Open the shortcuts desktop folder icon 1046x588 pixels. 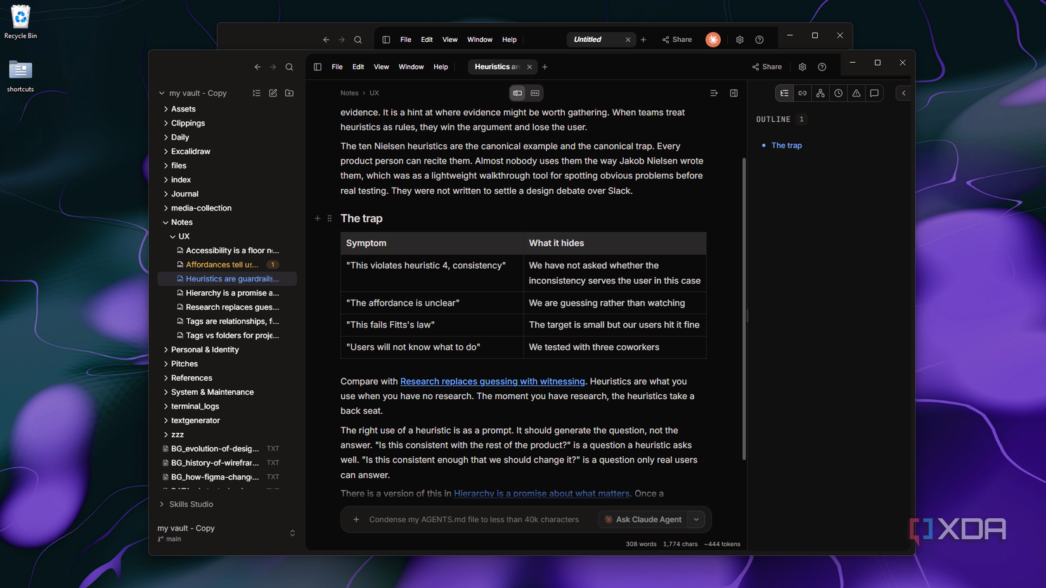[x=20, y=76]
